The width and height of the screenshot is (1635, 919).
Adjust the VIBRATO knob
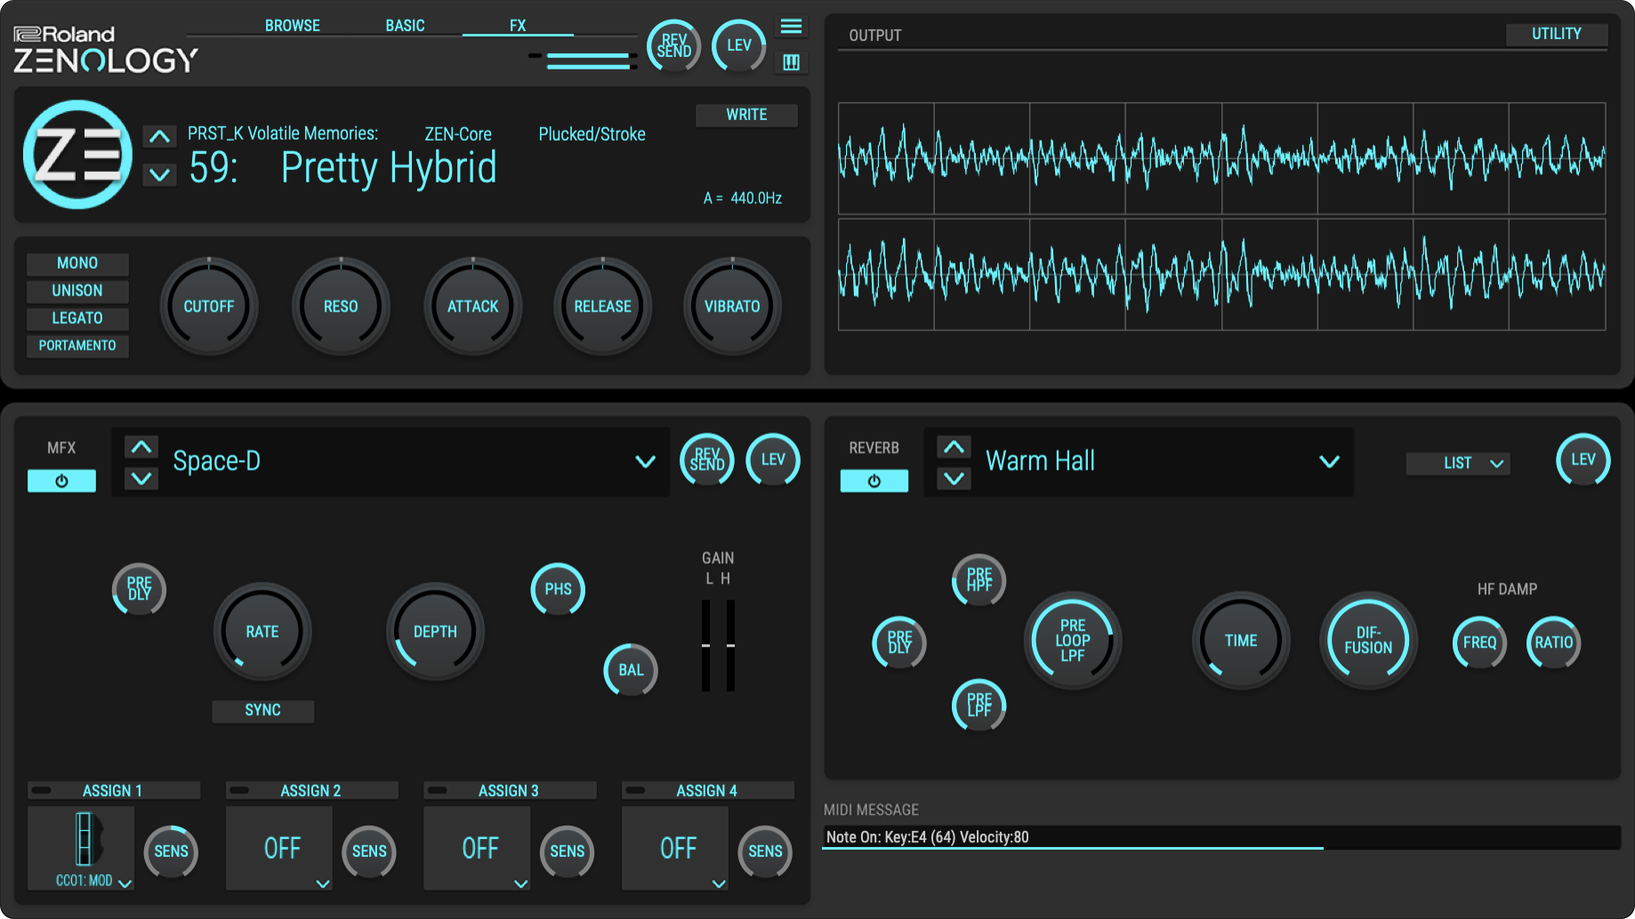point(732,306)
